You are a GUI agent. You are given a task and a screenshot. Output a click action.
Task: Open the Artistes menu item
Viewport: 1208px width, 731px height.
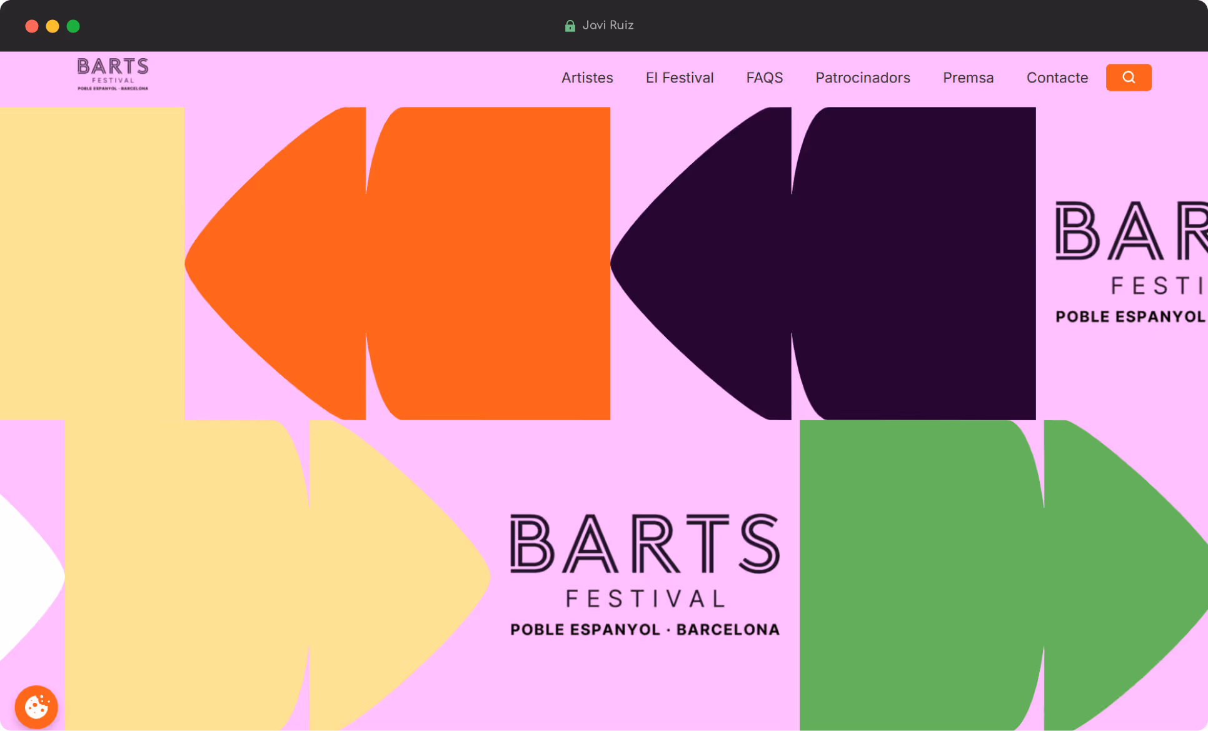(586, 78)
